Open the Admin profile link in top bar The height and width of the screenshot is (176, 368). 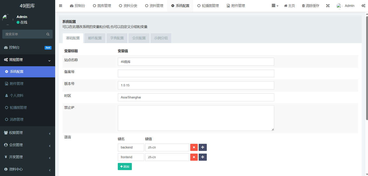(x=349, y=6)
